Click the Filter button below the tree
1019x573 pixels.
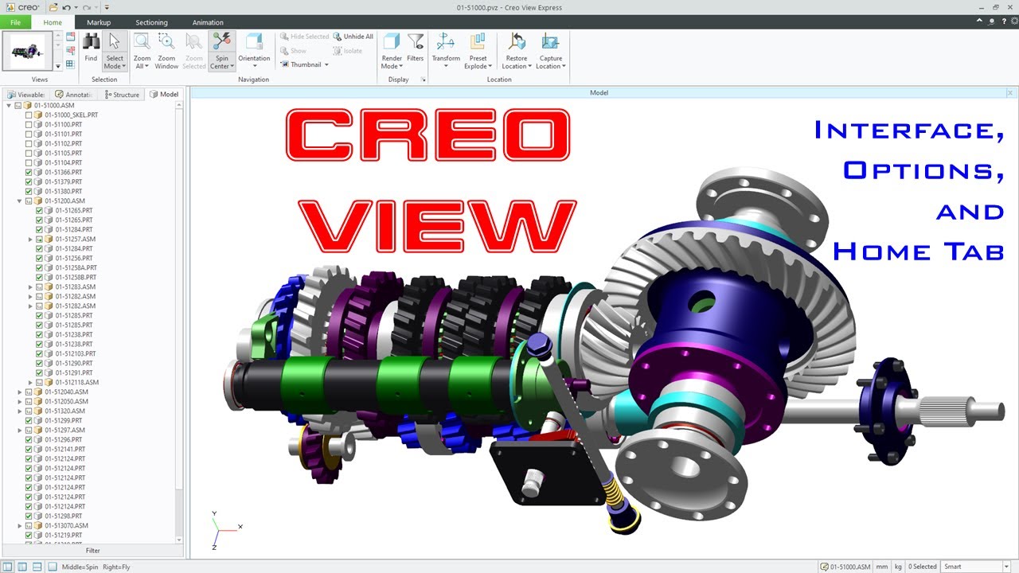pyautogui.click(x=93, y=550)
